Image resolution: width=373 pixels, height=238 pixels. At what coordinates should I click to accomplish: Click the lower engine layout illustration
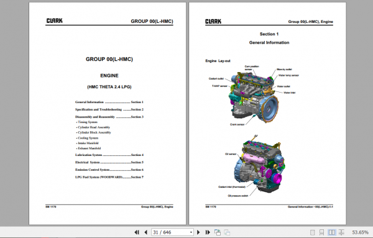260,164
